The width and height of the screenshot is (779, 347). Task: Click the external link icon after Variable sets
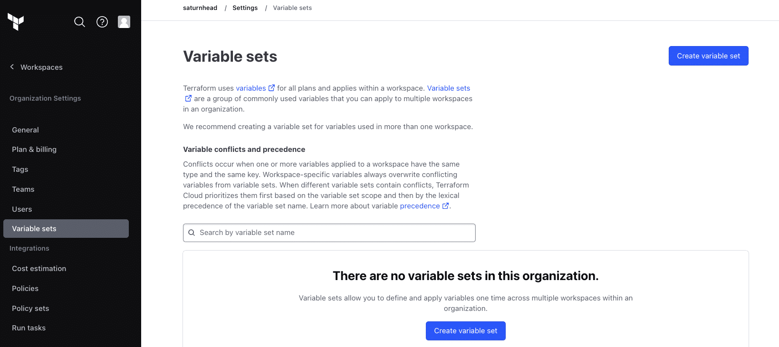(x=188, y=98)
